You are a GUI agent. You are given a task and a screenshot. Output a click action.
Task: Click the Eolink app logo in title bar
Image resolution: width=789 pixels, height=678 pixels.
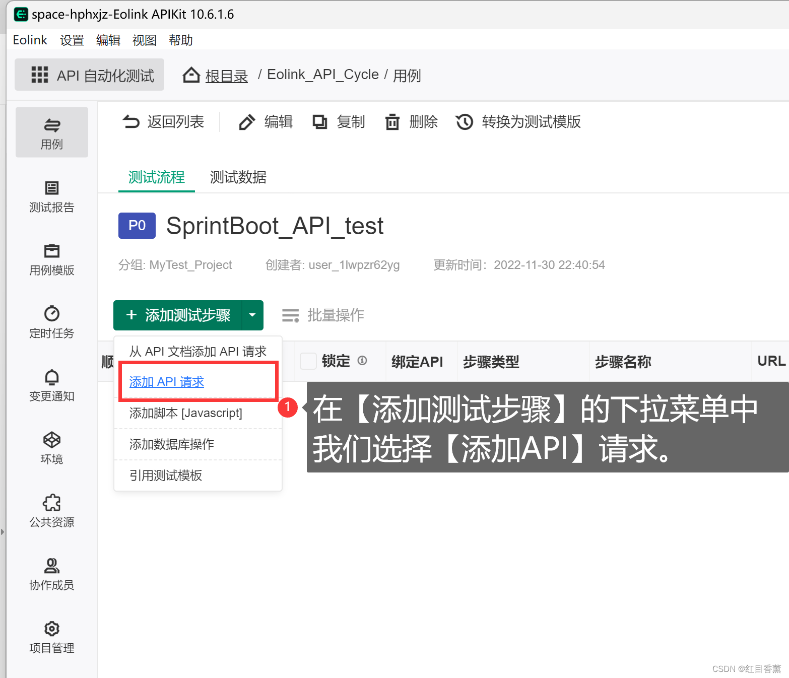tap(21, 14)
